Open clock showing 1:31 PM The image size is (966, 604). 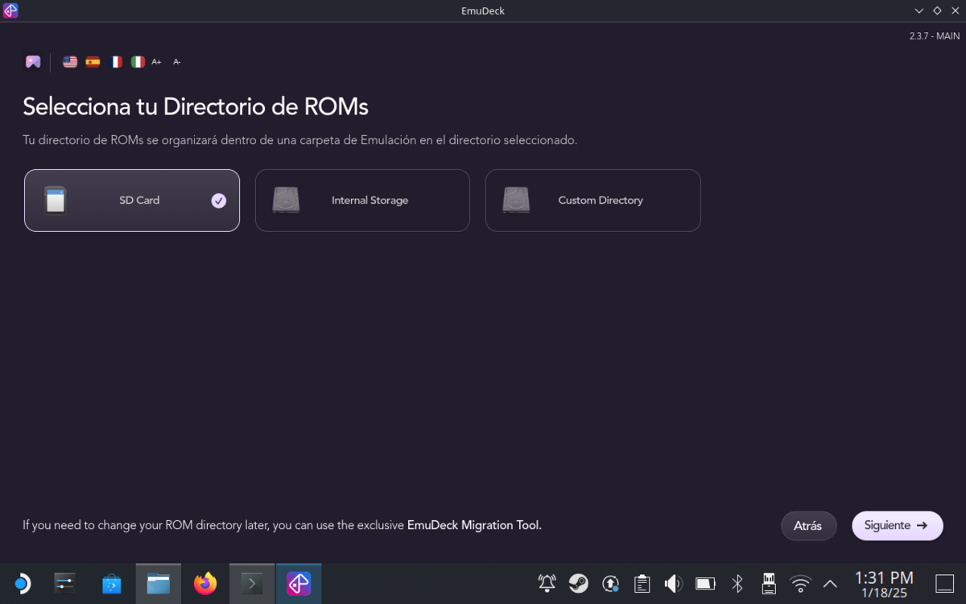[x=884, y=585]
